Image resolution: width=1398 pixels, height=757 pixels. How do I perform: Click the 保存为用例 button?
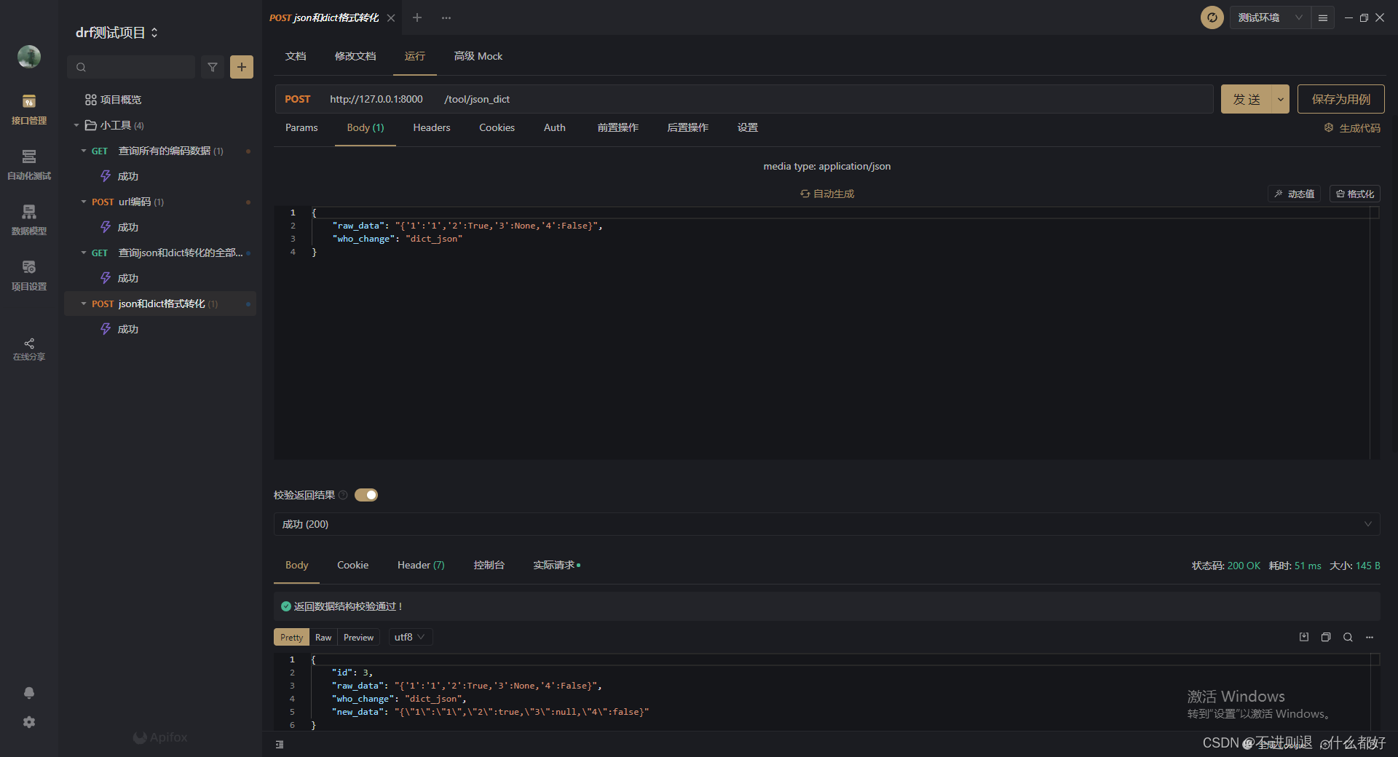(1340, 99)
